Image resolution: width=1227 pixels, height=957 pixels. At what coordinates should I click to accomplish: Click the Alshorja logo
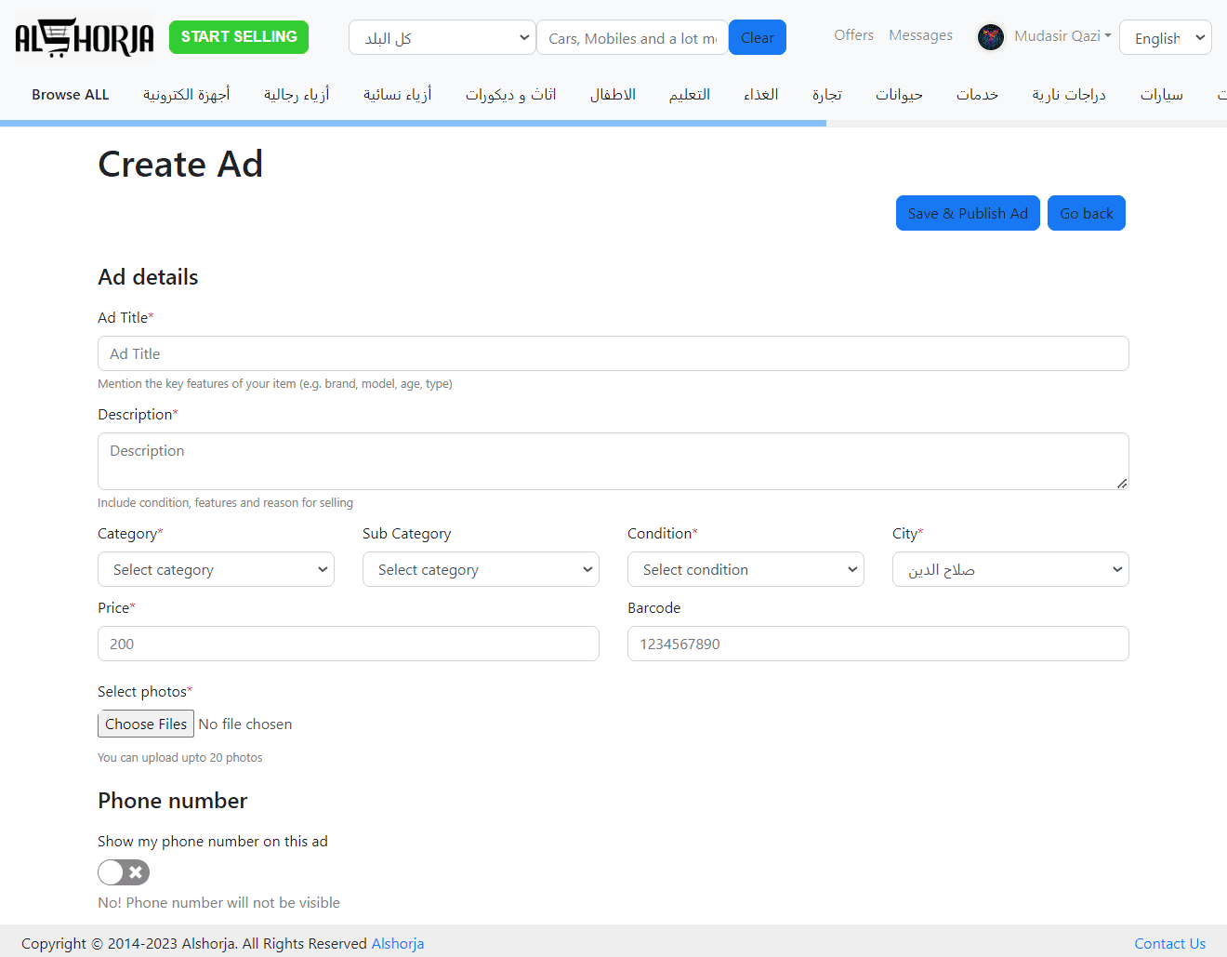(85, 38)
